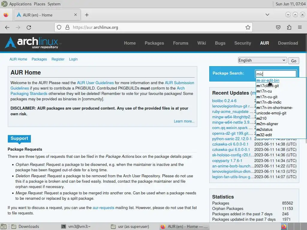View the site padlock security info
Viewport: 307px width, 230px height.
coord(67,27)
